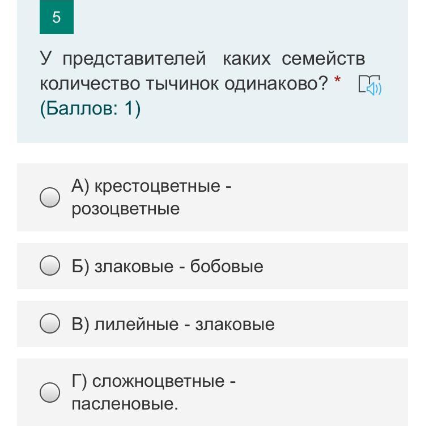
Task: Click the "В)" letter prefix
Action: point(80,324)
